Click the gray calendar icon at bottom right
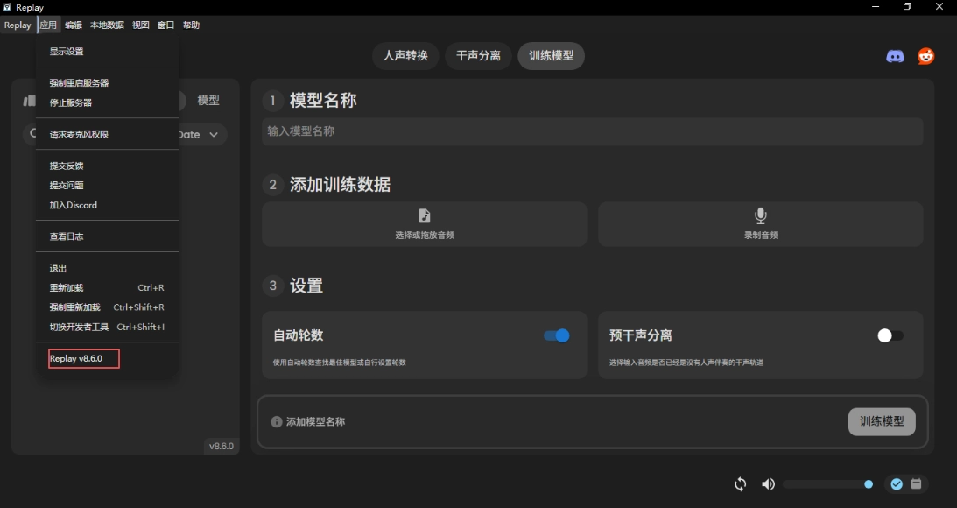The height and width of the screenshot is (508, 957). click(x=916, y=484)
